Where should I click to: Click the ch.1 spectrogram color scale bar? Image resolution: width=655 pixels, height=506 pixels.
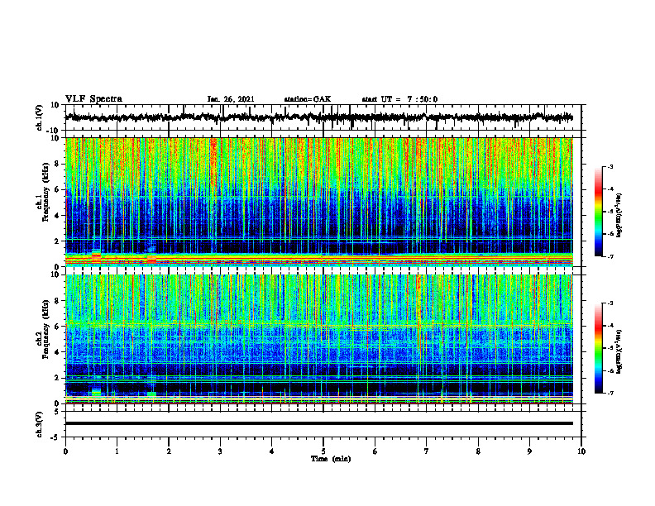point(599,212)
